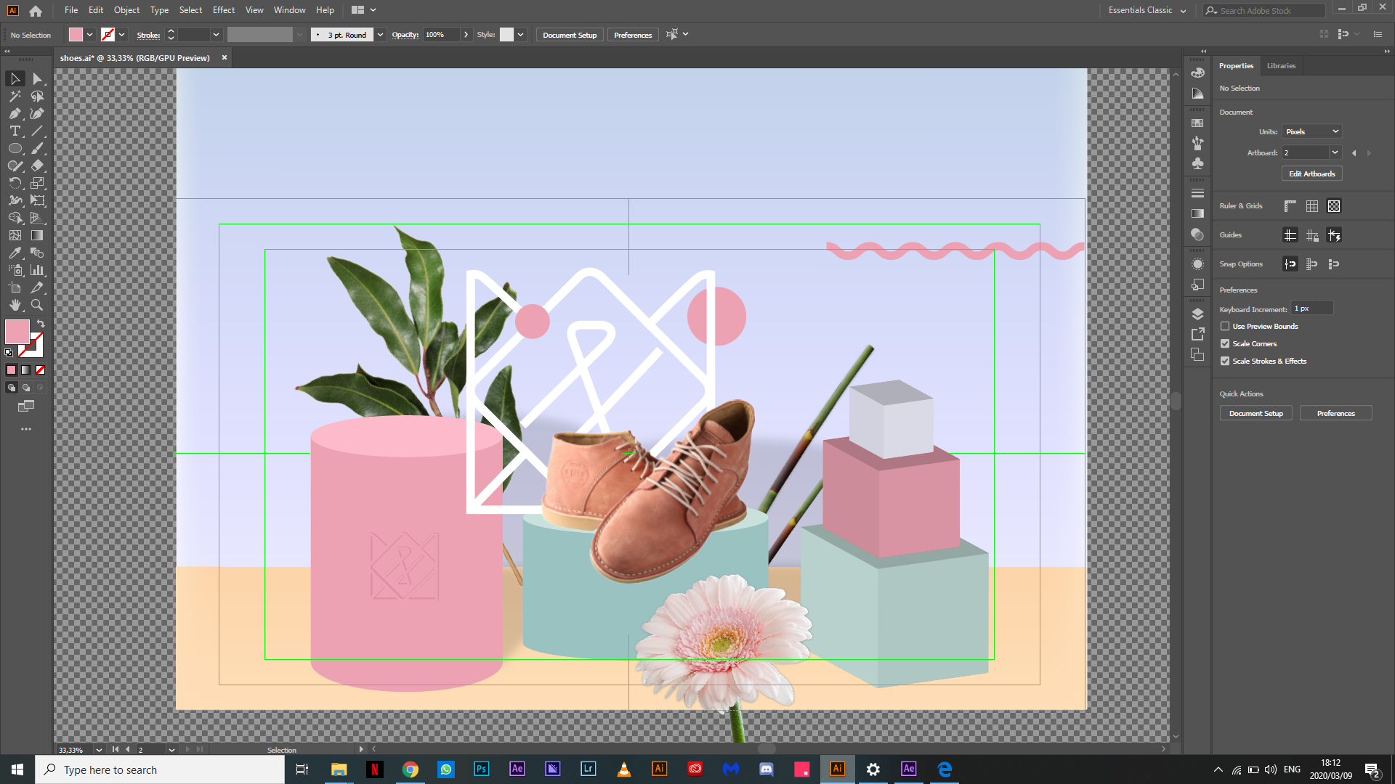Uncheck Scale Strokes & Effects

point(1225,362)
